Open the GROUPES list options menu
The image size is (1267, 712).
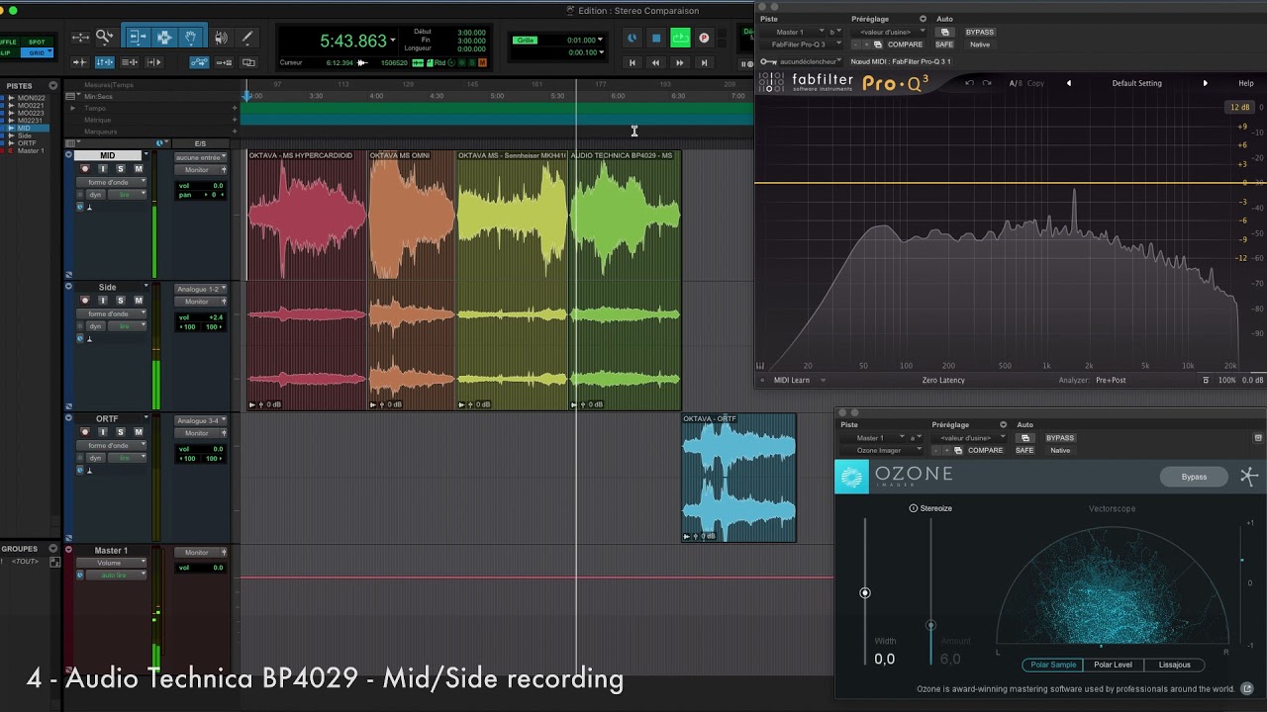(54, 548)
